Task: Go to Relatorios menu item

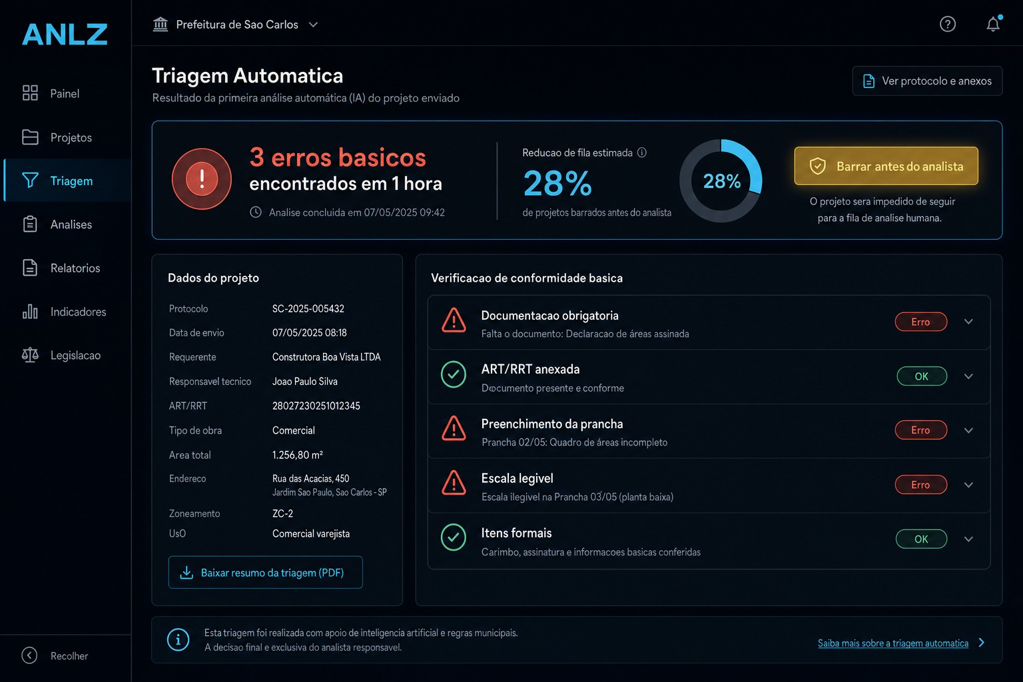Action: pos(65,268)
